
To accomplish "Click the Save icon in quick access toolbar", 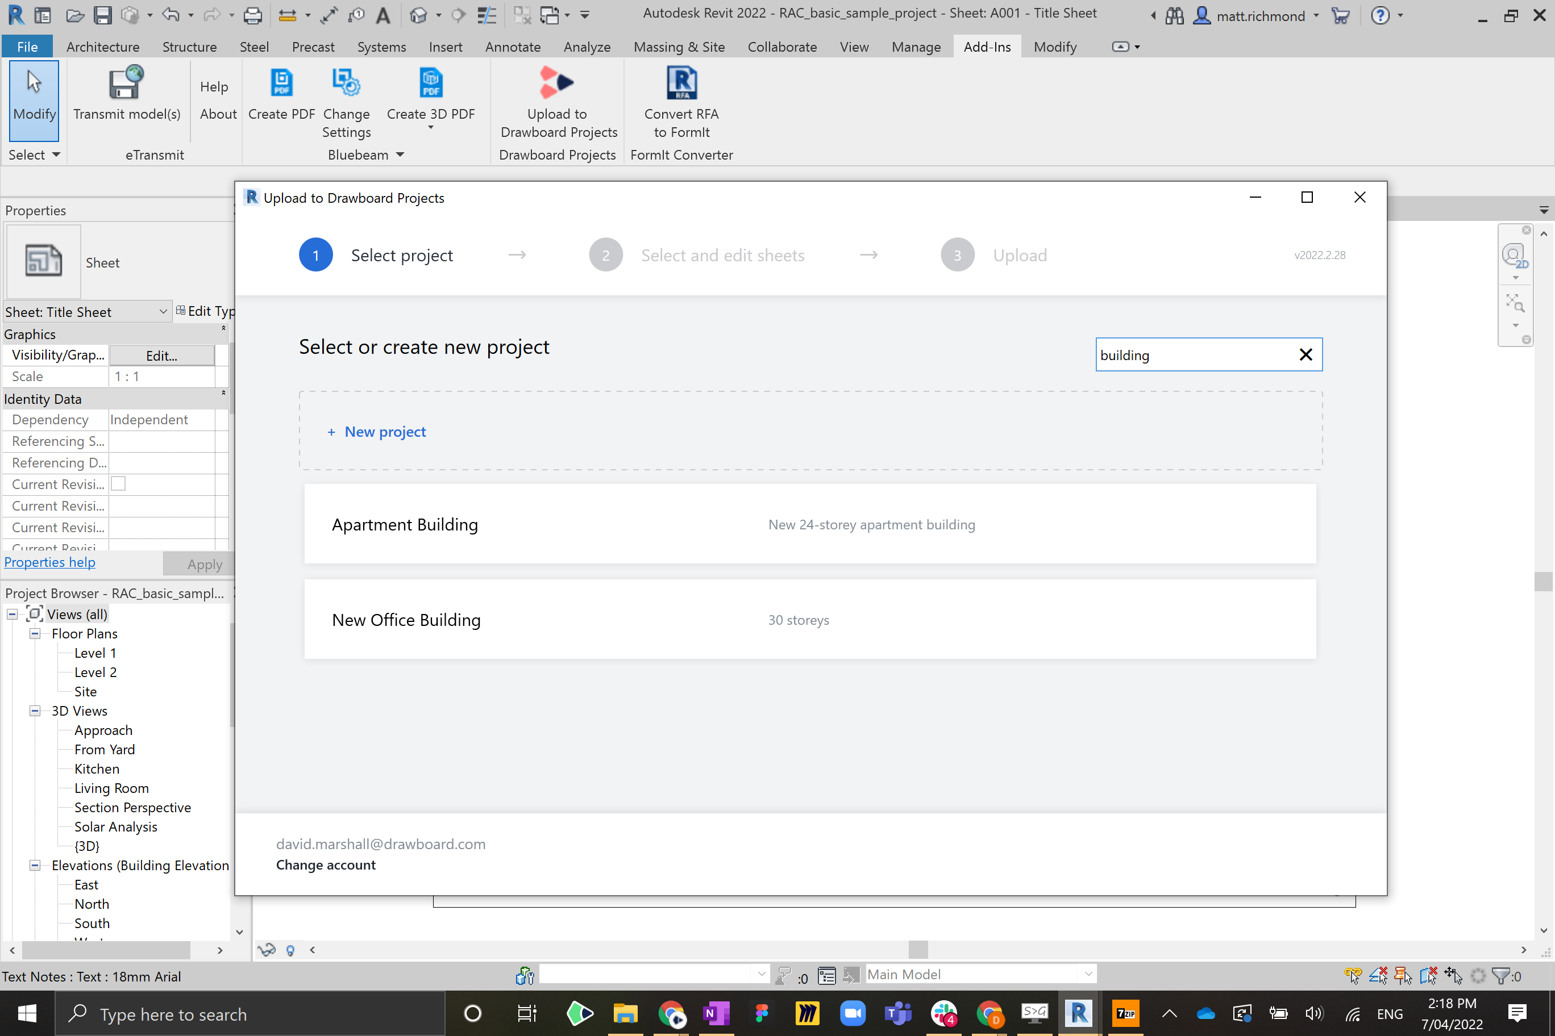I will click(x=102, y=15).
